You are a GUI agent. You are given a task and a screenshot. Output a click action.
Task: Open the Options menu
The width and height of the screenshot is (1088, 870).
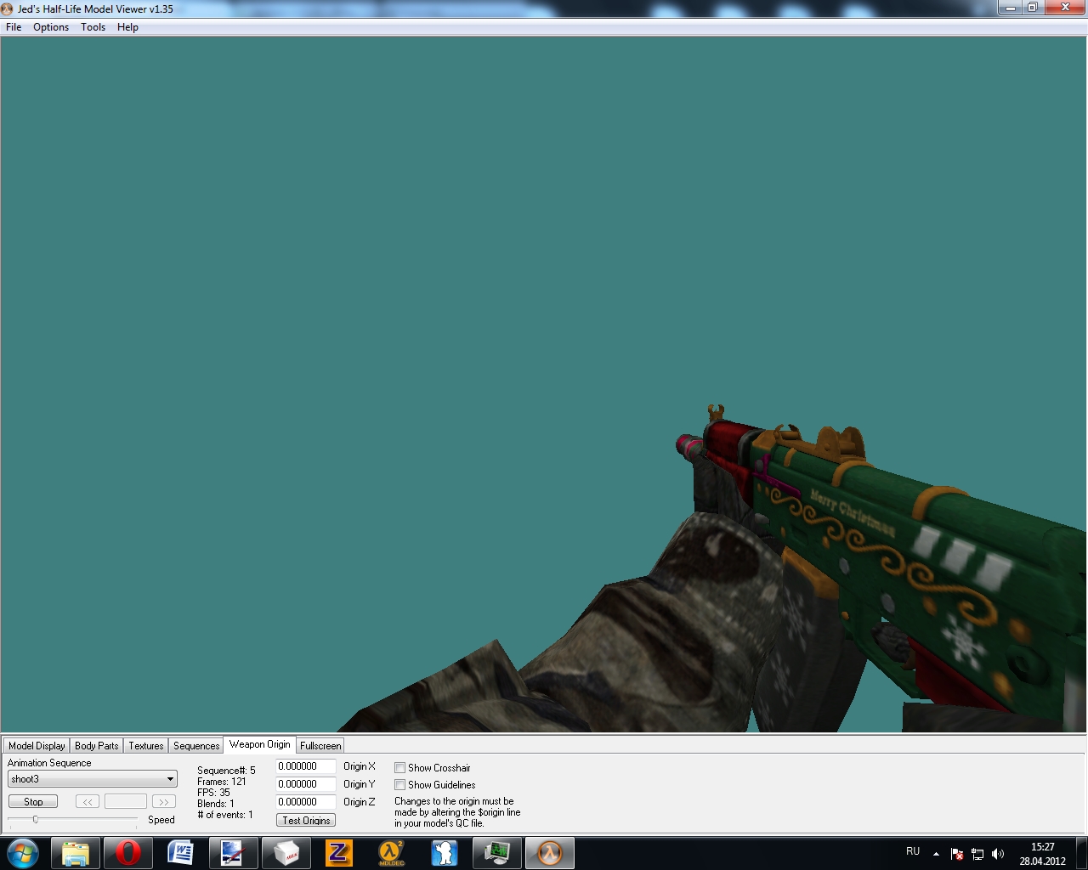pos(51,27)
